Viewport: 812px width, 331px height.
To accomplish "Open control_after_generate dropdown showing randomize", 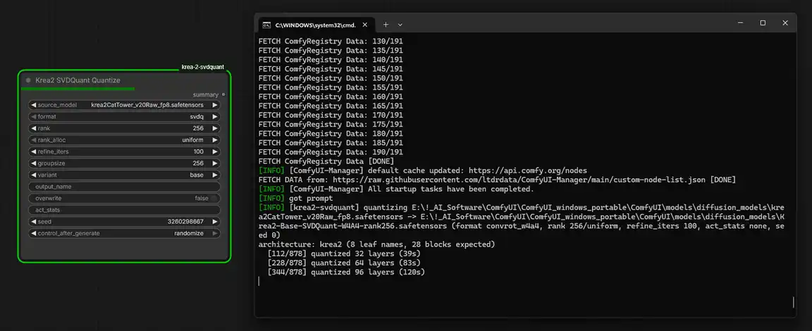I will (x=124, y=233).
